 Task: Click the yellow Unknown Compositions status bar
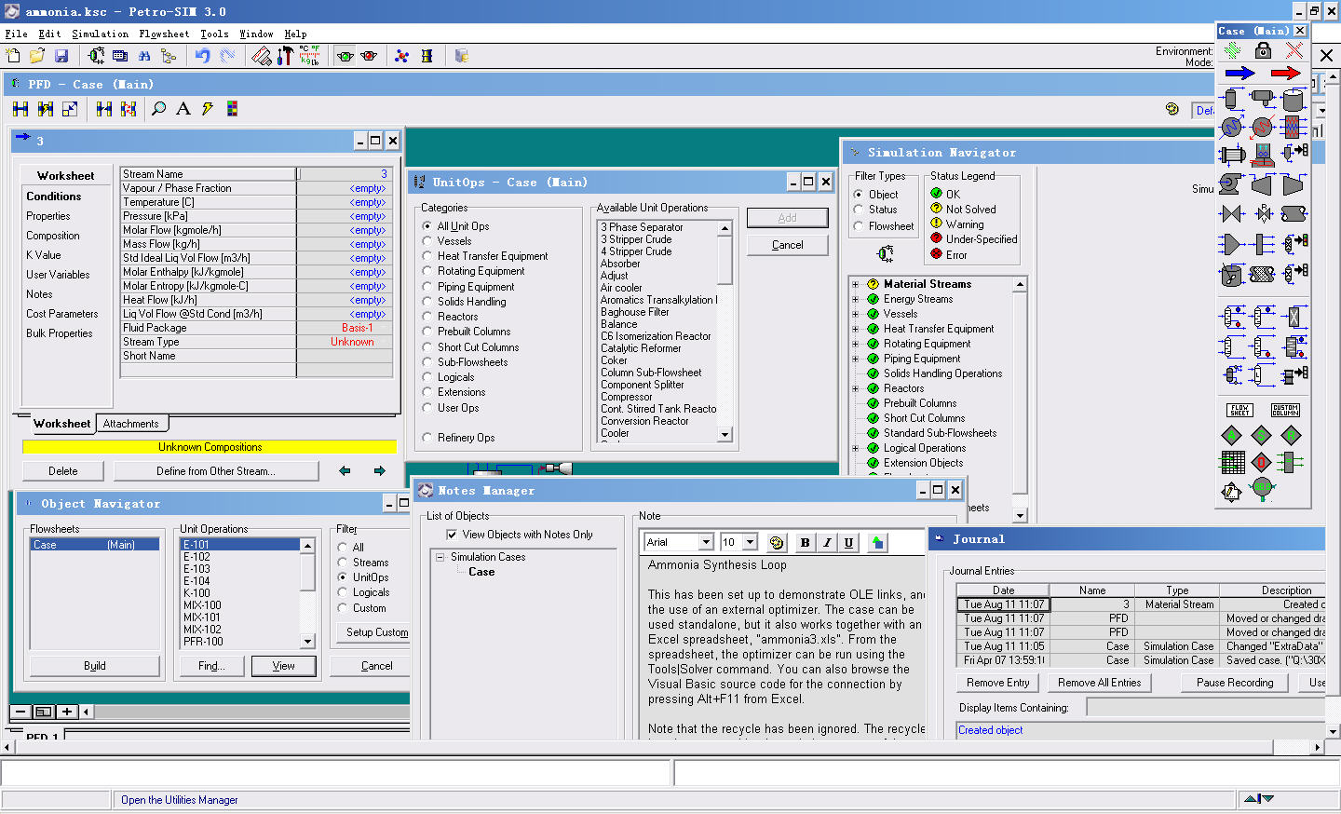(210, 447)
